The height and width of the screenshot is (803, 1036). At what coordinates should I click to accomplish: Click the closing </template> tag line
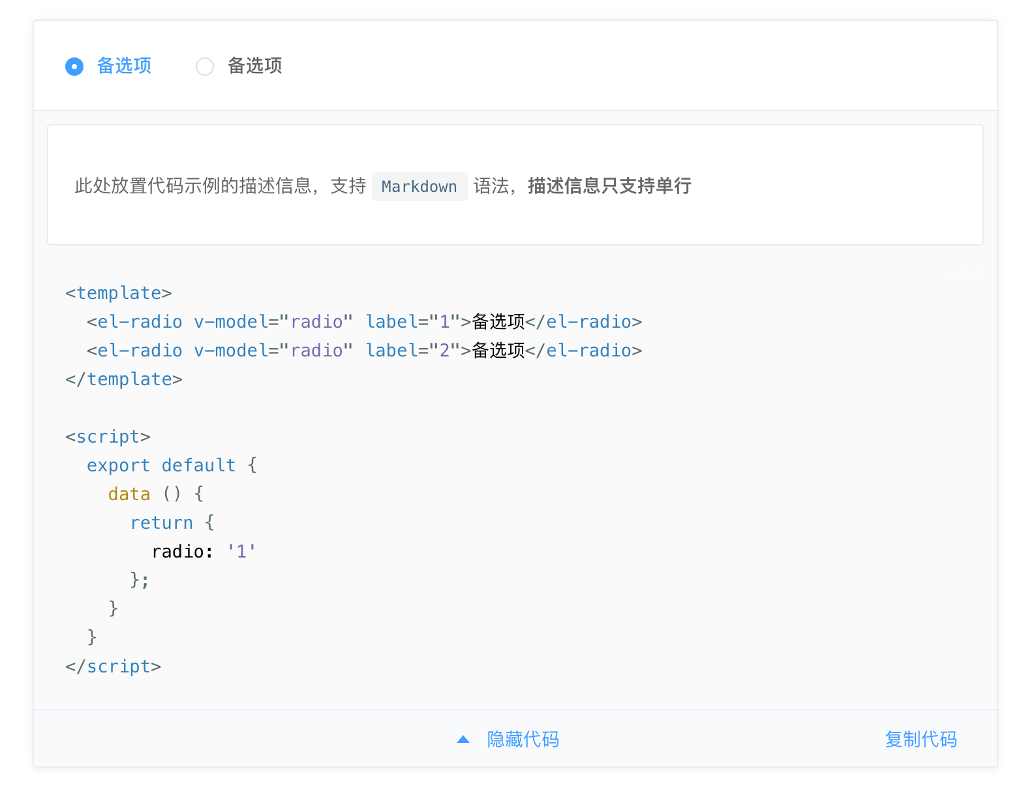[124, 379]
